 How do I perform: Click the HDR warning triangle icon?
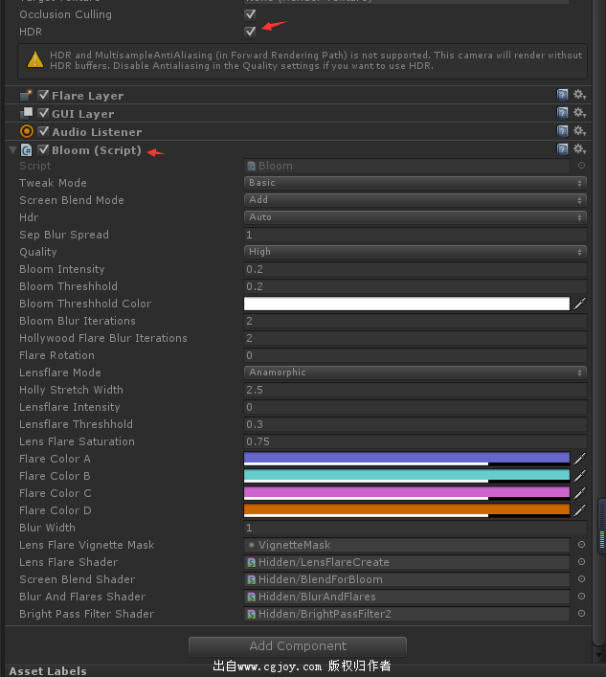pyautogui.click(x=35, y=60)
